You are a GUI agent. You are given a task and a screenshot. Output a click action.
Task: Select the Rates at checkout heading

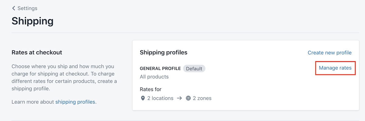pos(37,52)
